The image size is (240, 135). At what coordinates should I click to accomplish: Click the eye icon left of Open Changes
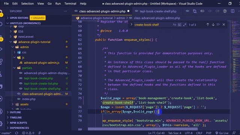coord(187,11)
